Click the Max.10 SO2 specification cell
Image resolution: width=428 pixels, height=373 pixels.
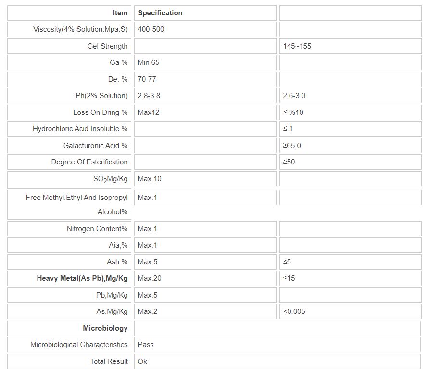(x=150, y=179)
